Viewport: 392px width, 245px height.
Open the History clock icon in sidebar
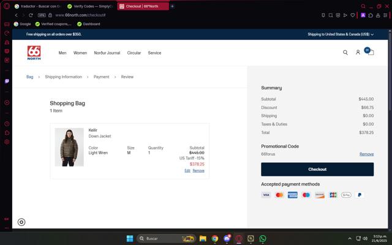(7, 124)
